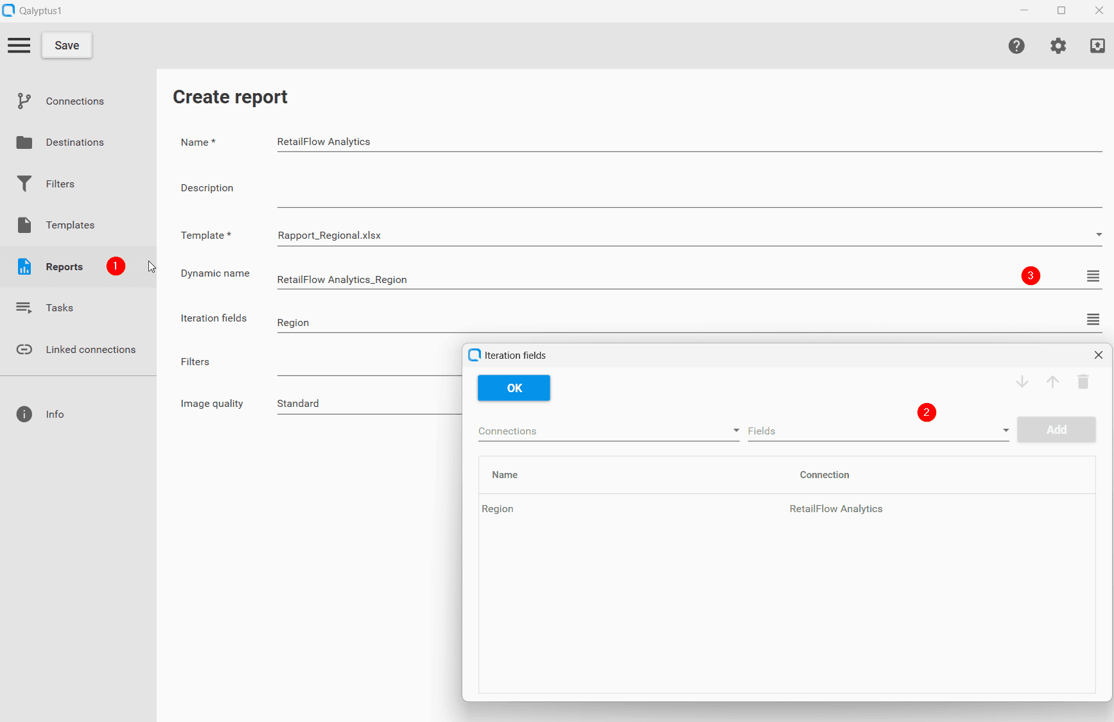This screenshot has width=1114, height=722.
Task: Open Iteration fields list icon
Action: point(1093,319)
